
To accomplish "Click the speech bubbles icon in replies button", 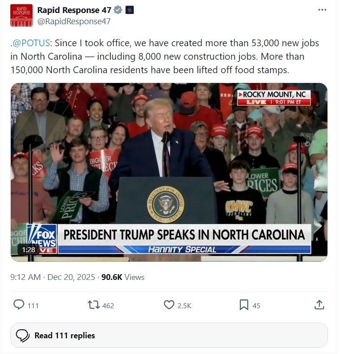I will [x=22, y=336].
